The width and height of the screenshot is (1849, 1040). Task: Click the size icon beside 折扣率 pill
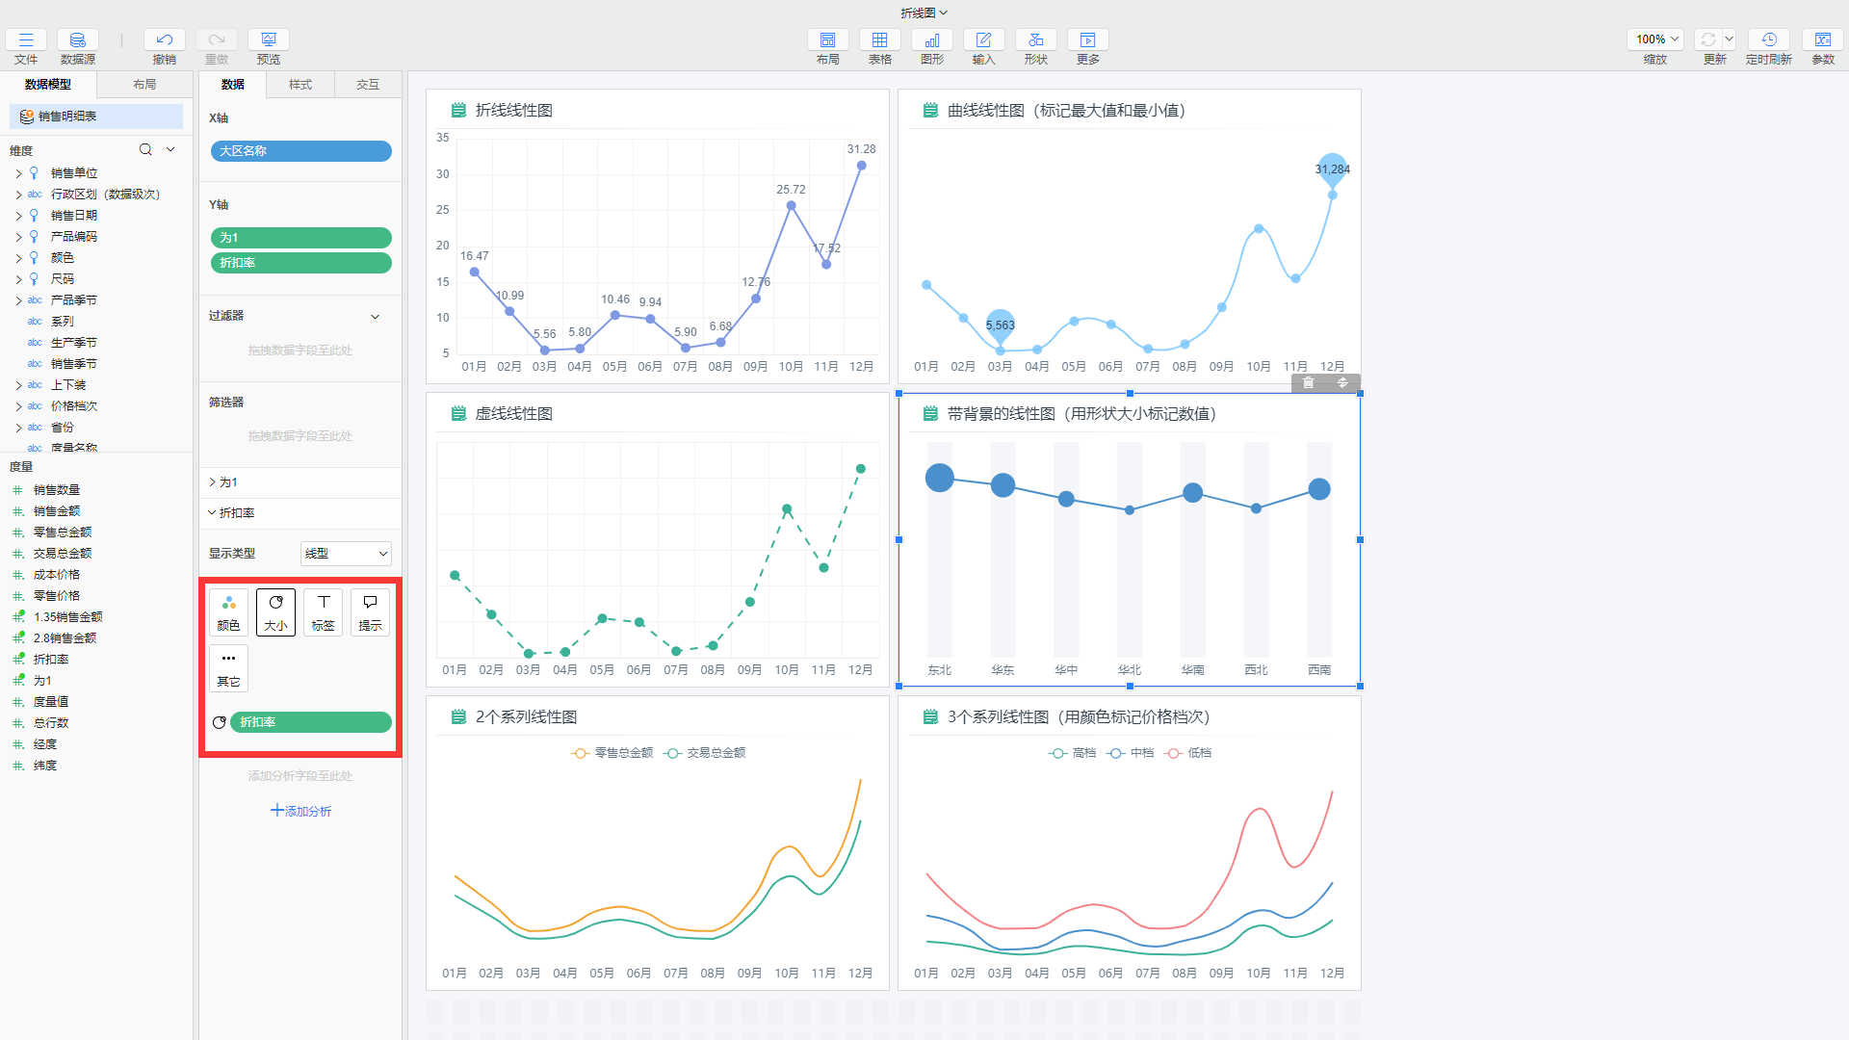point(220,722)
